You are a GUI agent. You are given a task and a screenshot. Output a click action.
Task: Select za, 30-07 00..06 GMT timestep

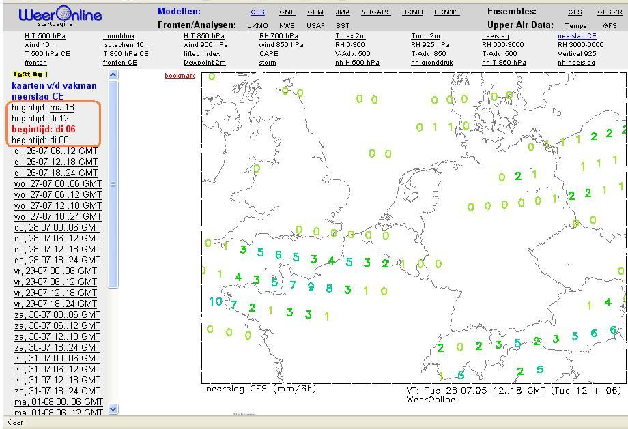click(x=56, y=314)
